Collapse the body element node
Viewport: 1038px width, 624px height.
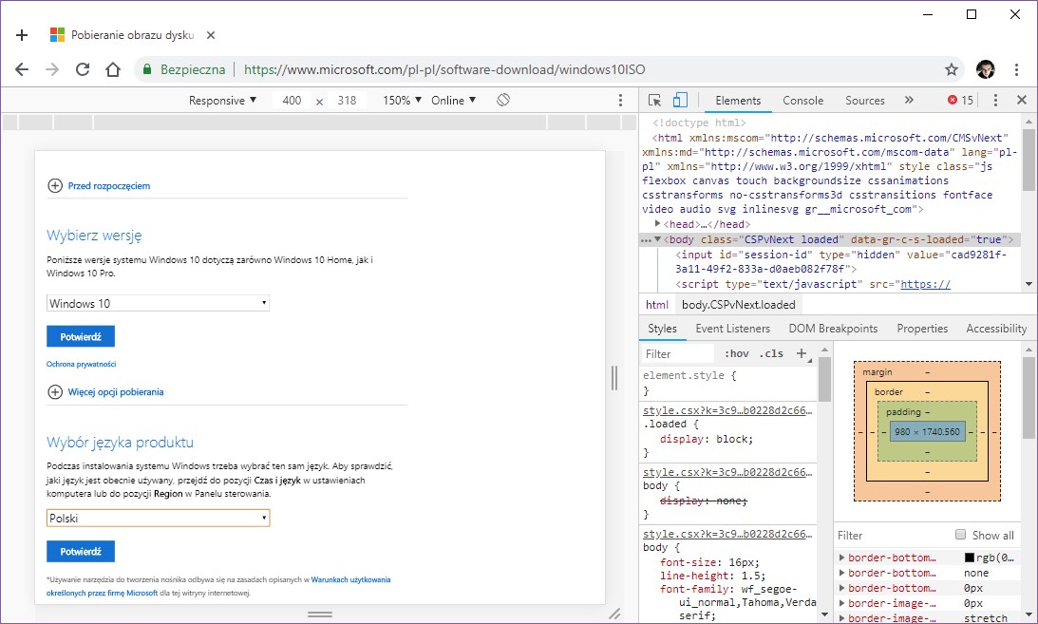657,239
